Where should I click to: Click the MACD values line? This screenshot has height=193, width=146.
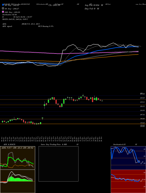pos(15,19)
